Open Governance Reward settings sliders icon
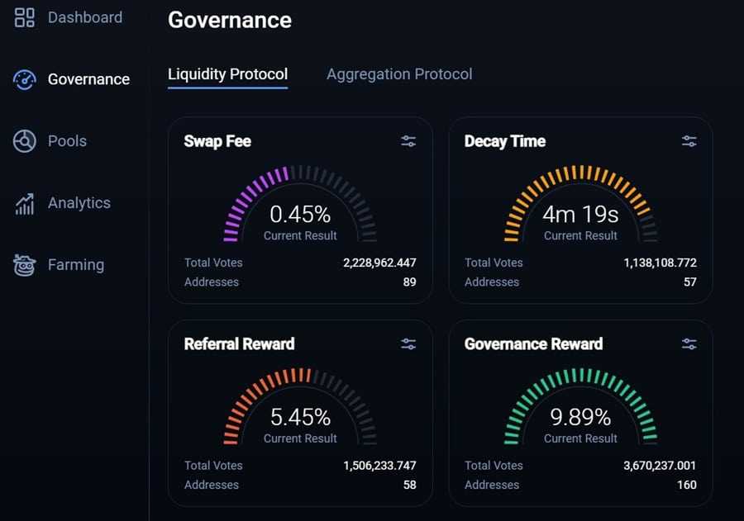Image resolution: width=744 pixels, height=521 pixels. tap(689, 344)
